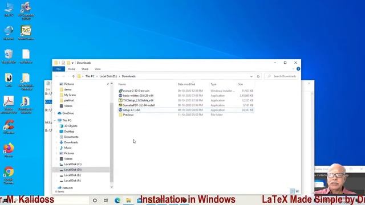Launch Adobe Acrobat Reader from the desktop
This screenshot has width=365, height=205.
(x=9, y=105)
